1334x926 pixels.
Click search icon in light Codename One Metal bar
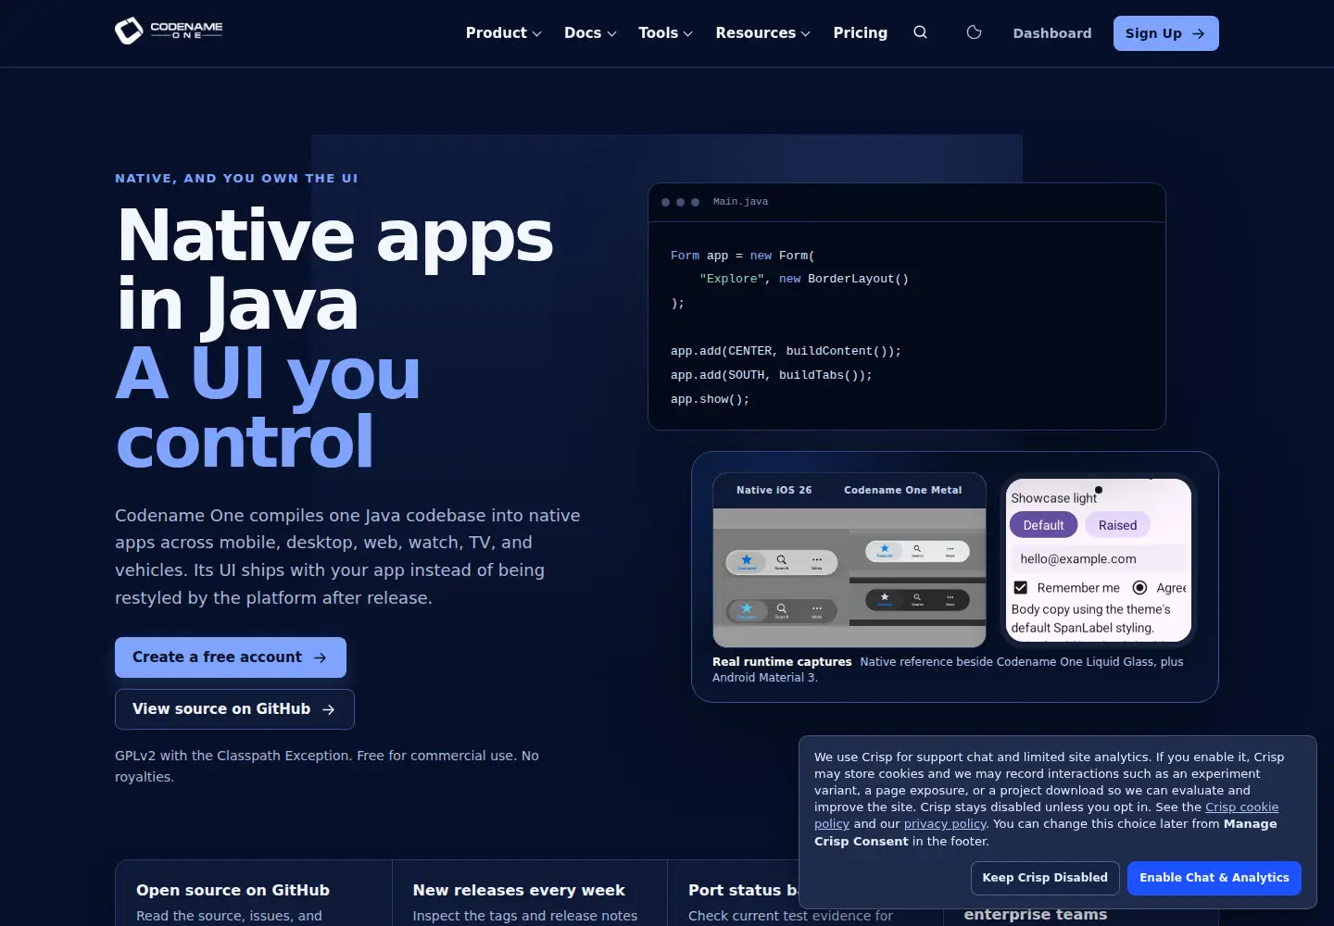[917, 550]
